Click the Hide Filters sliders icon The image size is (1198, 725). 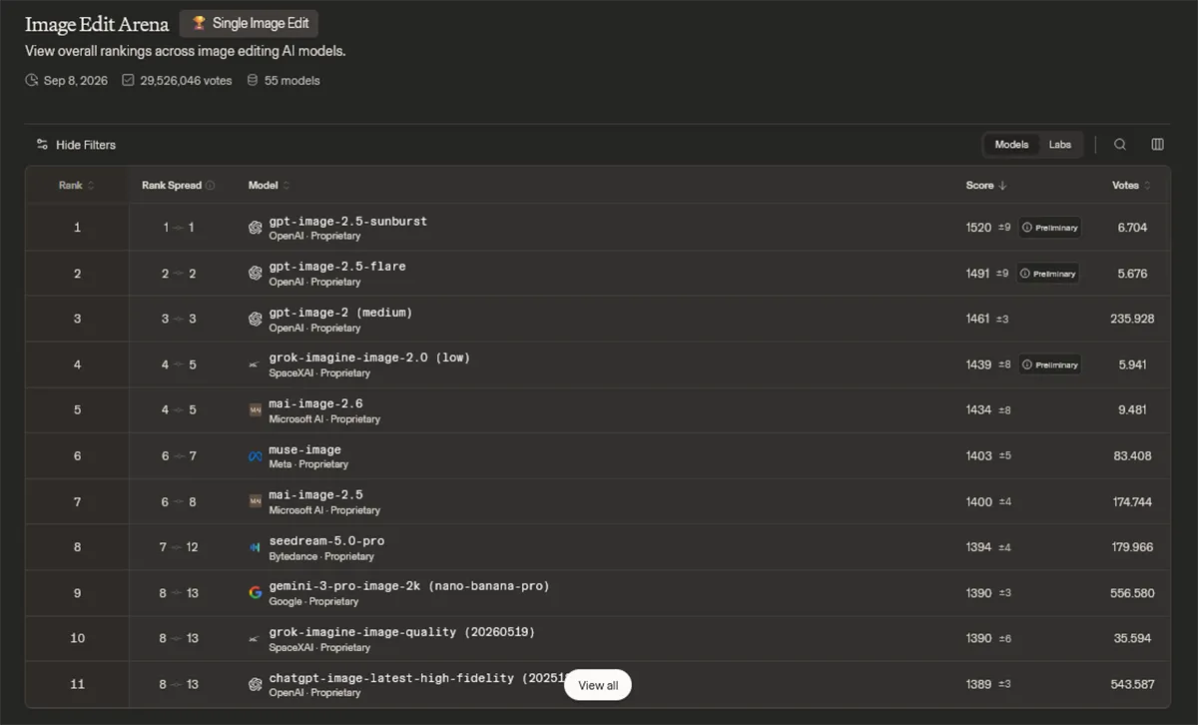tap(42, 145)
